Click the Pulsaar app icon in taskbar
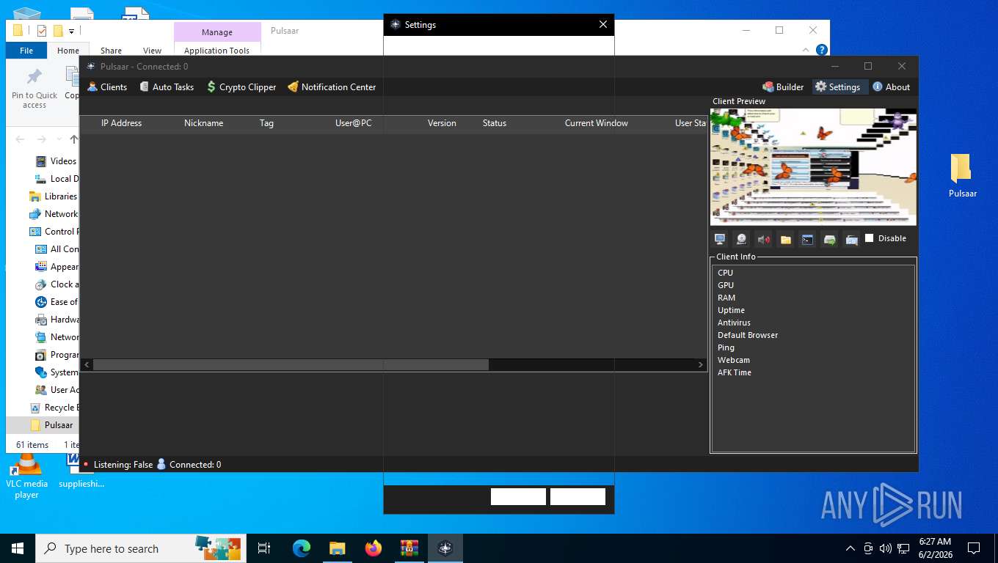Image resolution: width=998 pixels, height=563 pixels. coord(445,548)
